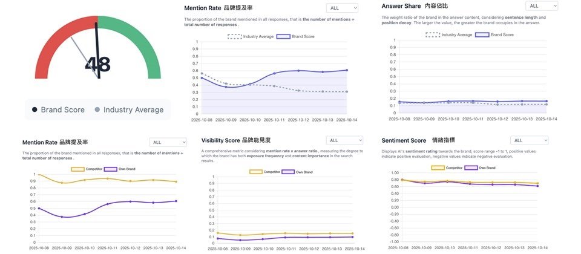Open ALL dropdown of Mention Rate competitor chart
The height and width of the screenshot is (254, 581).
coord(165,142)
